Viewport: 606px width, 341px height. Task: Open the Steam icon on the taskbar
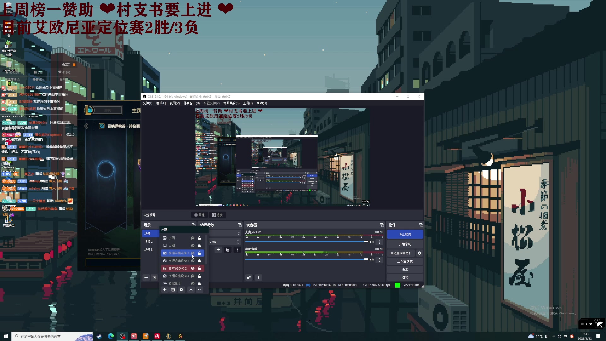point(99,336)
